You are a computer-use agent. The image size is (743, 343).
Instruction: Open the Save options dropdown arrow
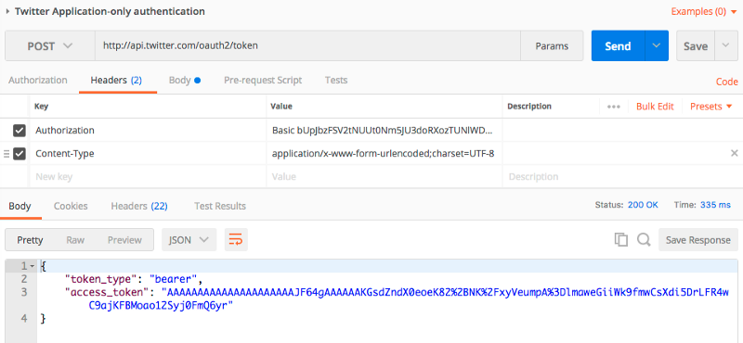[x=726, y=46]
